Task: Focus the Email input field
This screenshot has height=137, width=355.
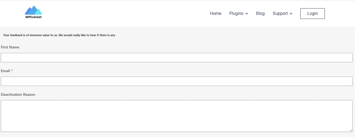Action: pos(177,81)
